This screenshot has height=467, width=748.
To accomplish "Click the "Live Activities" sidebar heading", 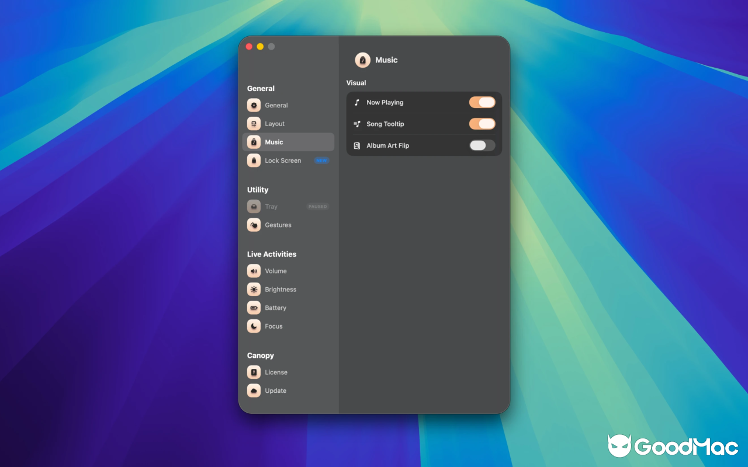I will 271,255.
